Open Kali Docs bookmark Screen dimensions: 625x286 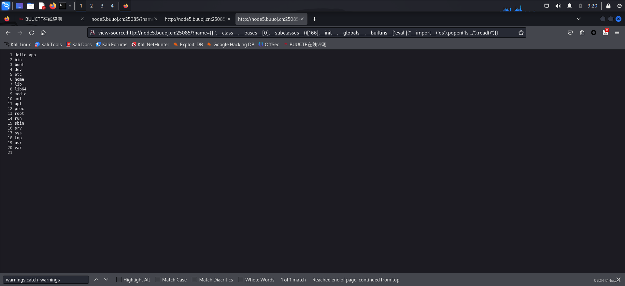click(x=79, y=45)
